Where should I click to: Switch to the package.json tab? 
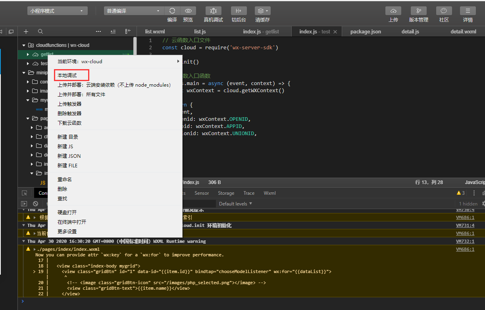(366, 31)
